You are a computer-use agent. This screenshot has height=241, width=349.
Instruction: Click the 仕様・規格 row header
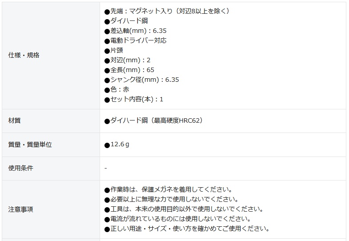(x=24, y=55)
